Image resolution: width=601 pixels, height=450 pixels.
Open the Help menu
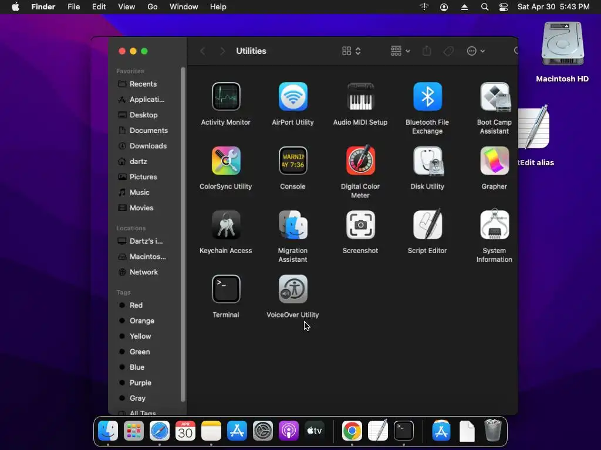coord(218,7)
